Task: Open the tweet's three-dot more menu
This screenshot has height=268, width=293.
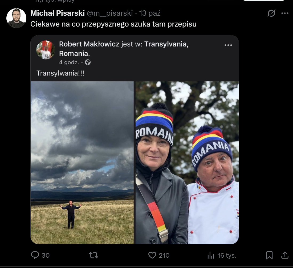Action: (x=285, y=13)
